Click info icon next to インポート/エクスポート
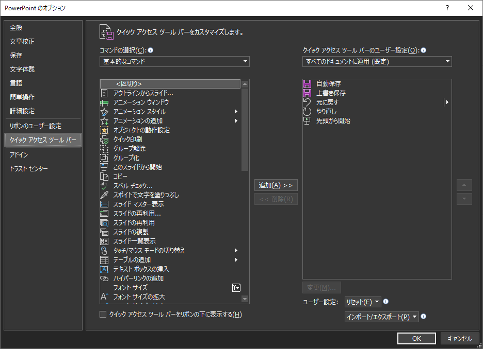483x349 pixels. (x=424, y=316)
